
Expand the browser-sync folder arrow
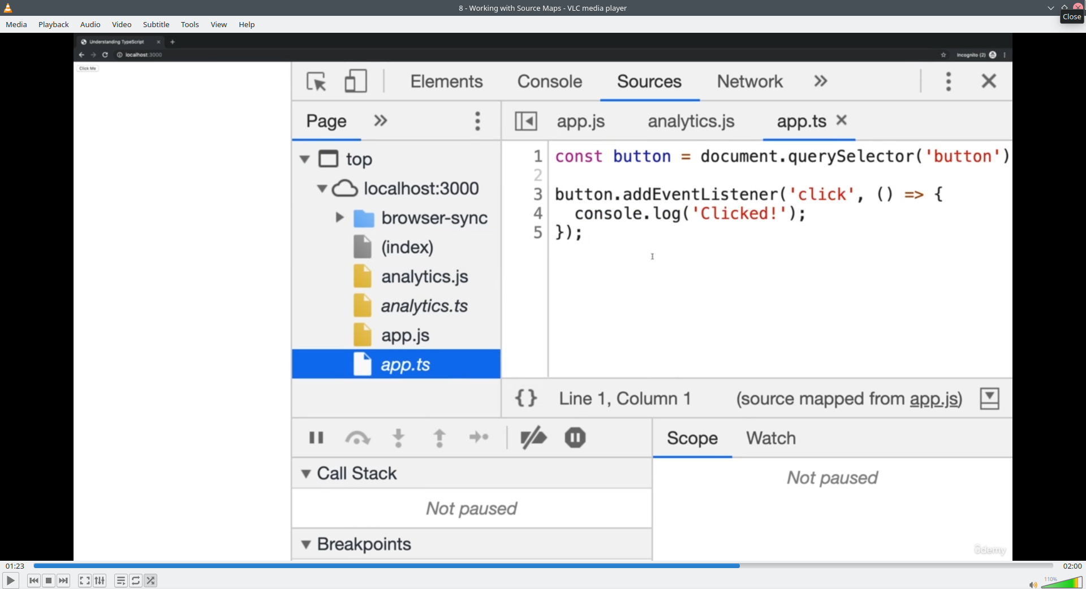(339, 218)
